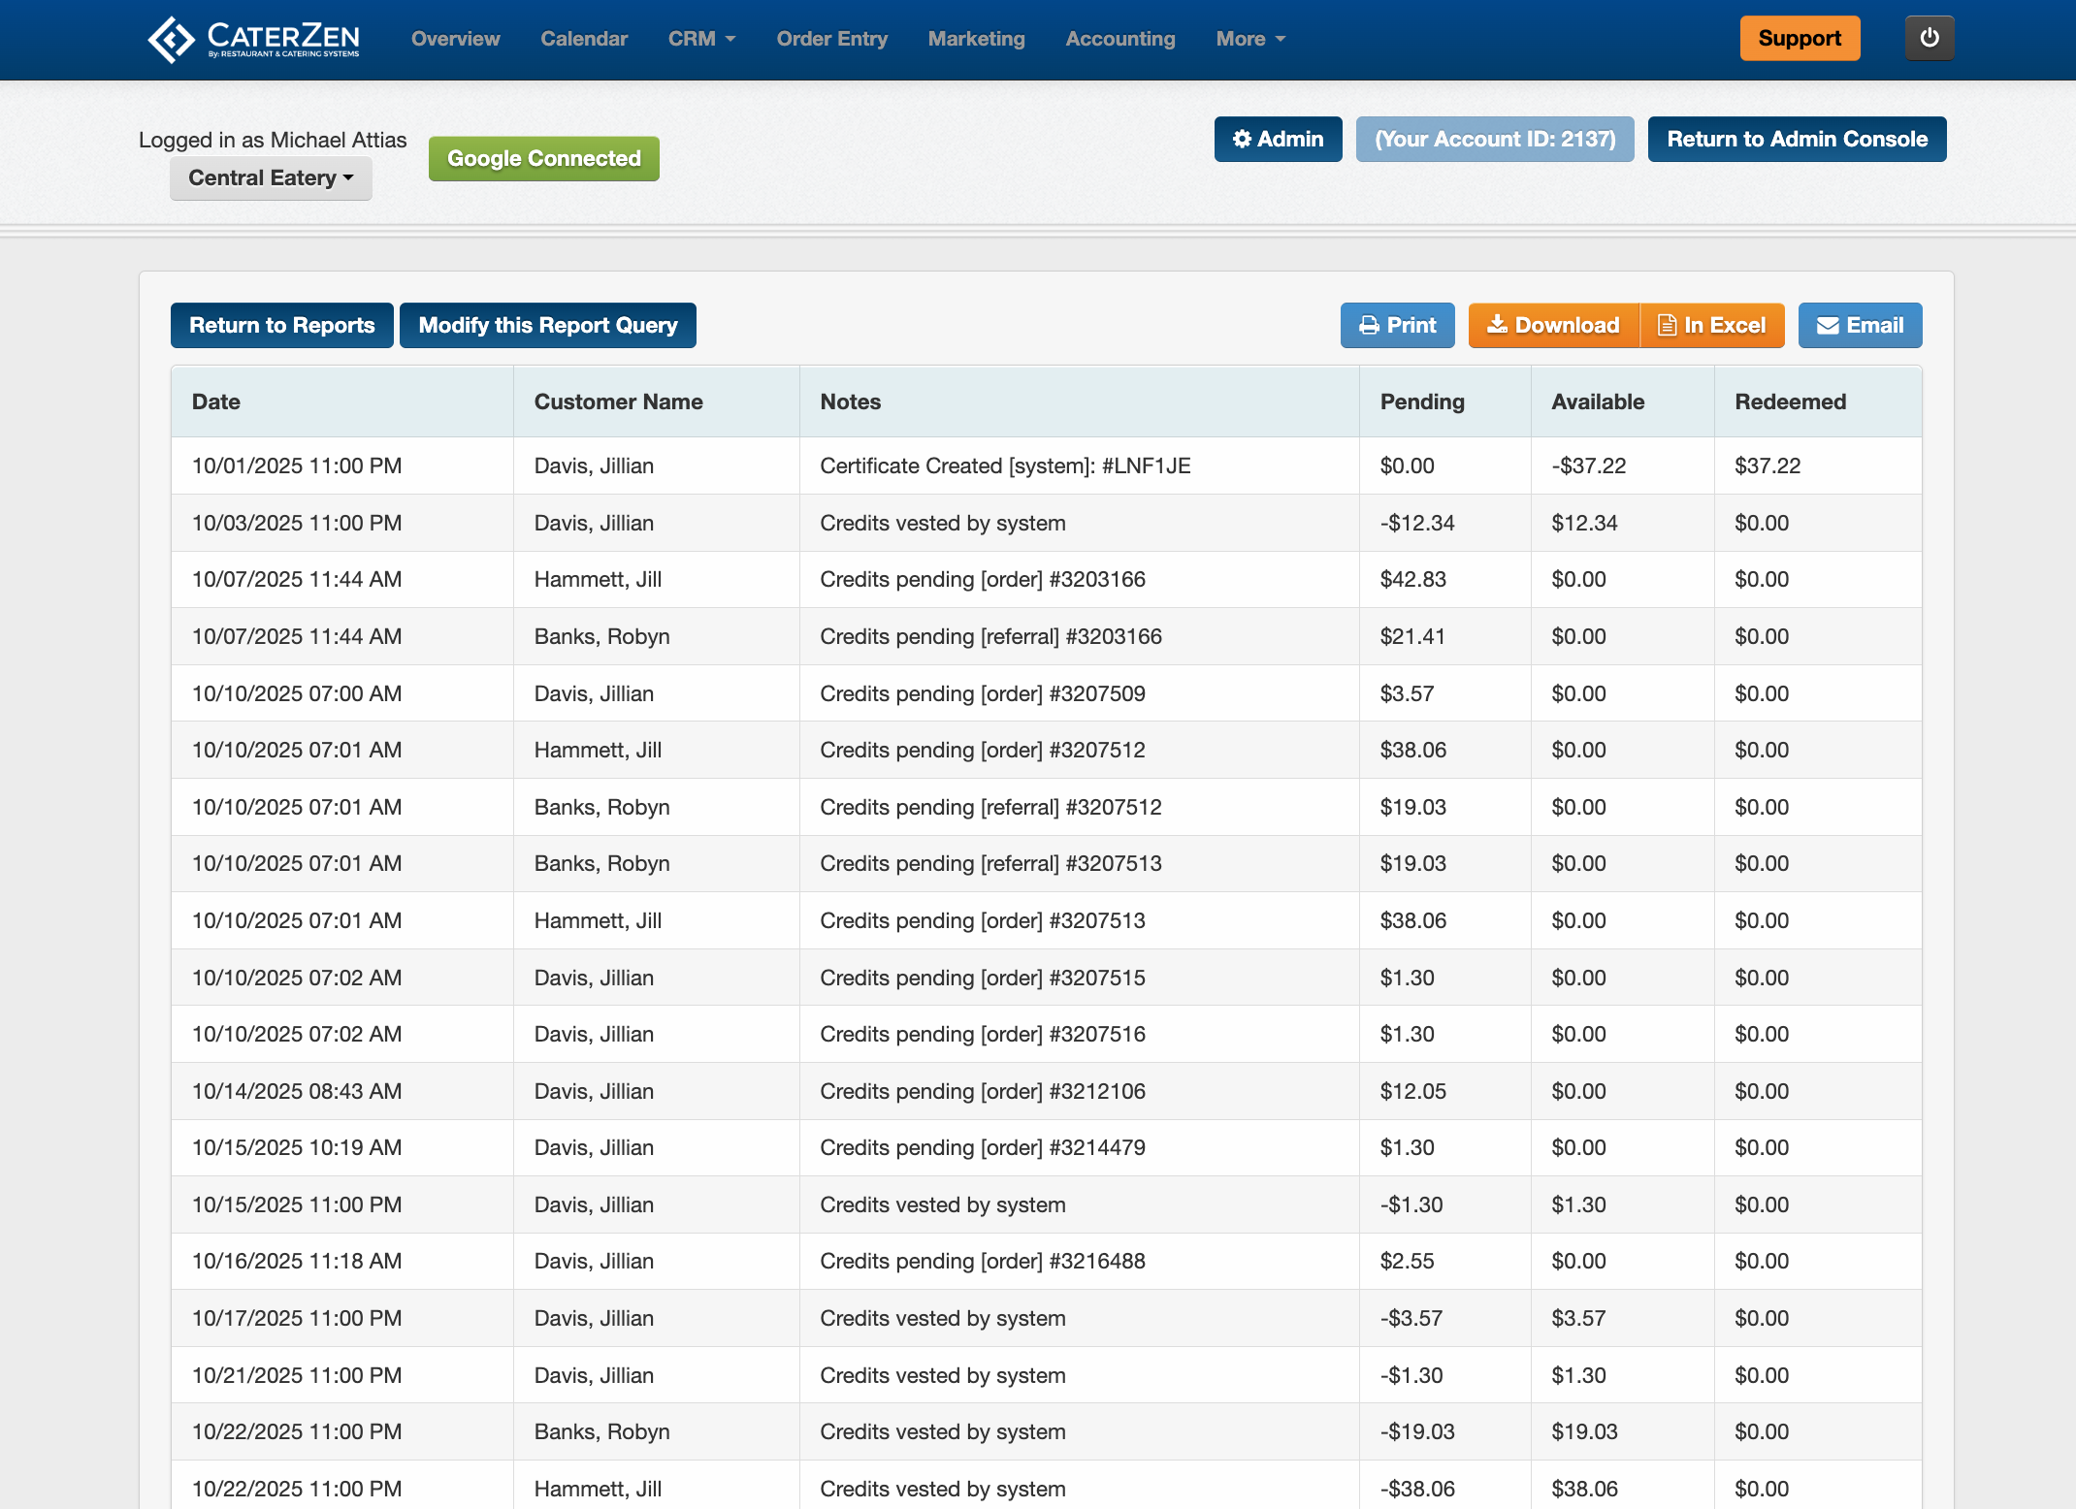2076x1509 pixels.
Task: Click Return to Admin Console
Action: [x=1797, y=140]
